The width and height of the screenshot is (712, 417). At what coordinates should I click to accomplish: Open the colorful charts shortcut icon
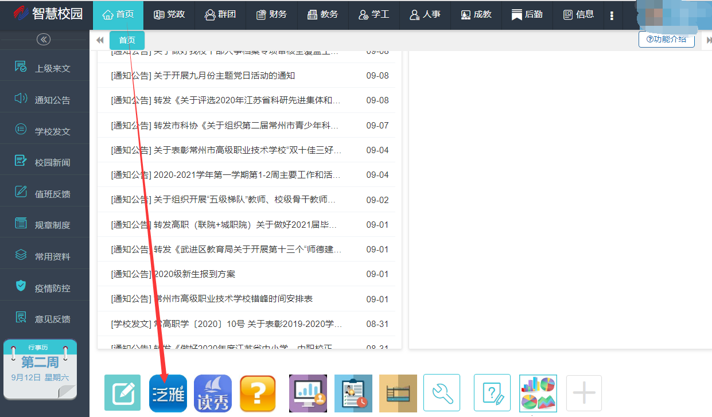pyautogui.click(x=538, y=393)
